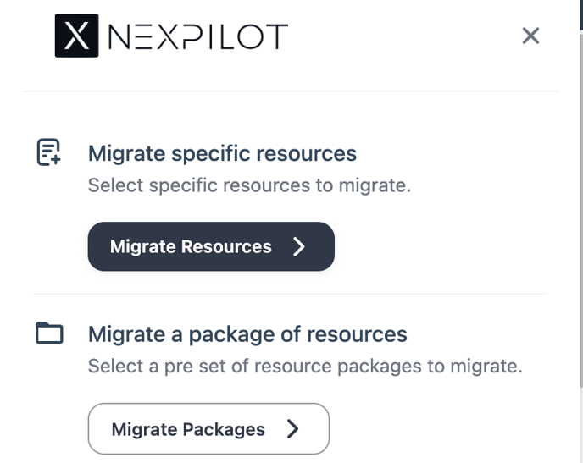Click the chevron arrow in Migrate Packages

coord(293,429)
